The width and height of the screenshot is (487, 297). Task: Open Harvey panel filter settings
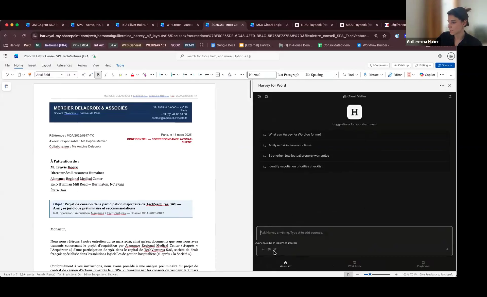pyautogui.click(x=450, y=96)
